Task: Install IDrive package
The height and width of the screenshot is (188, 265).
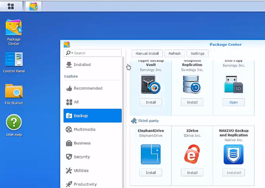Action: point(192,173)
